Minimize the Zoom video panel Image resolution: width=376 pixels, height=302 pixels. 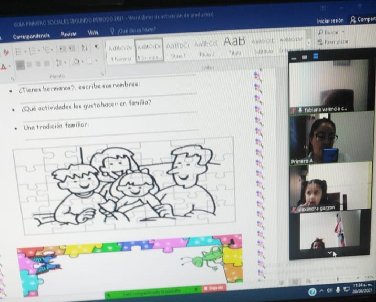(294, 58)
